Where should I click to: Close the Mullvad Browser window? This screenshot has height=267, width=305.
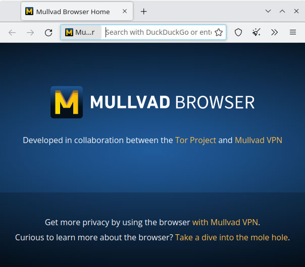pyautogui.click(x=295, y=12)
